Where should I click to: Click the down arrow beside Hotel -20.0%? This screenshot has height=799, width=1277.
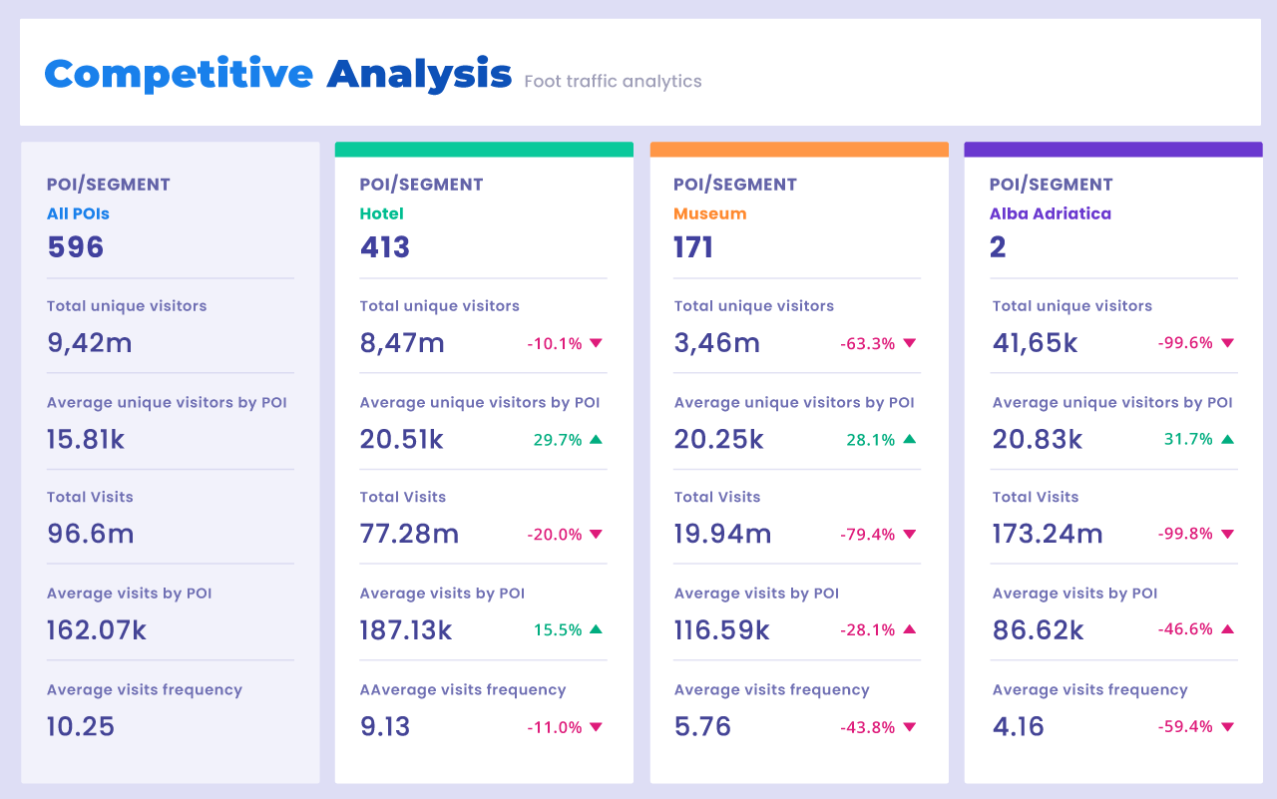(x=596, y=535)
